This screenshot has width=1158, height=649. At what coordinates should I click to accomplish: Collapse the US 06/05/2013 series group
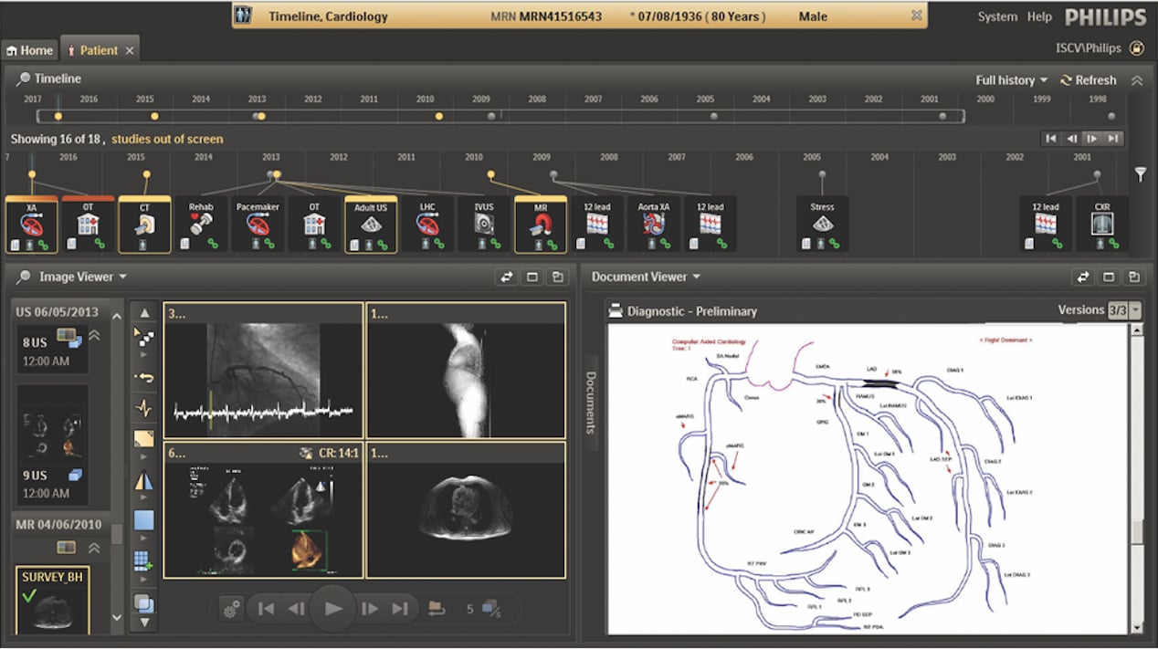click(94, 335)
